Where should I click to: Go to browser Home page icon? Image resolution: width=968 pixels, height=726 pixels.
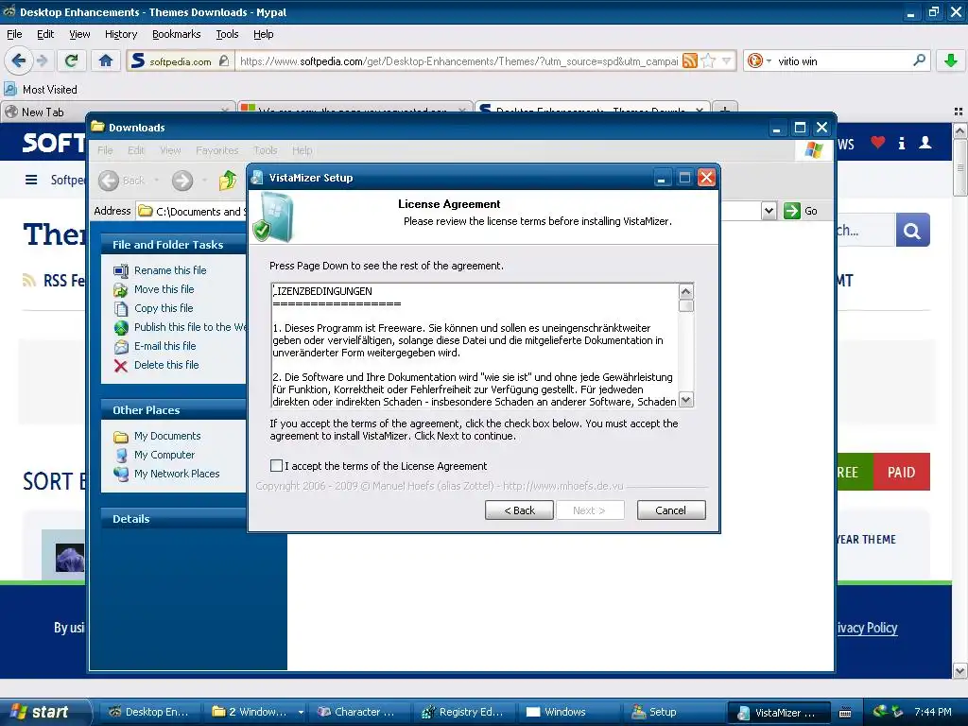[106, 60]
